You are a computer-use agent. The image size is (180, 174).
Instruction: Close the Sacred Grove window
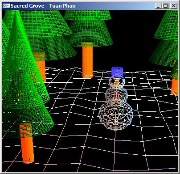click(173, 6)
